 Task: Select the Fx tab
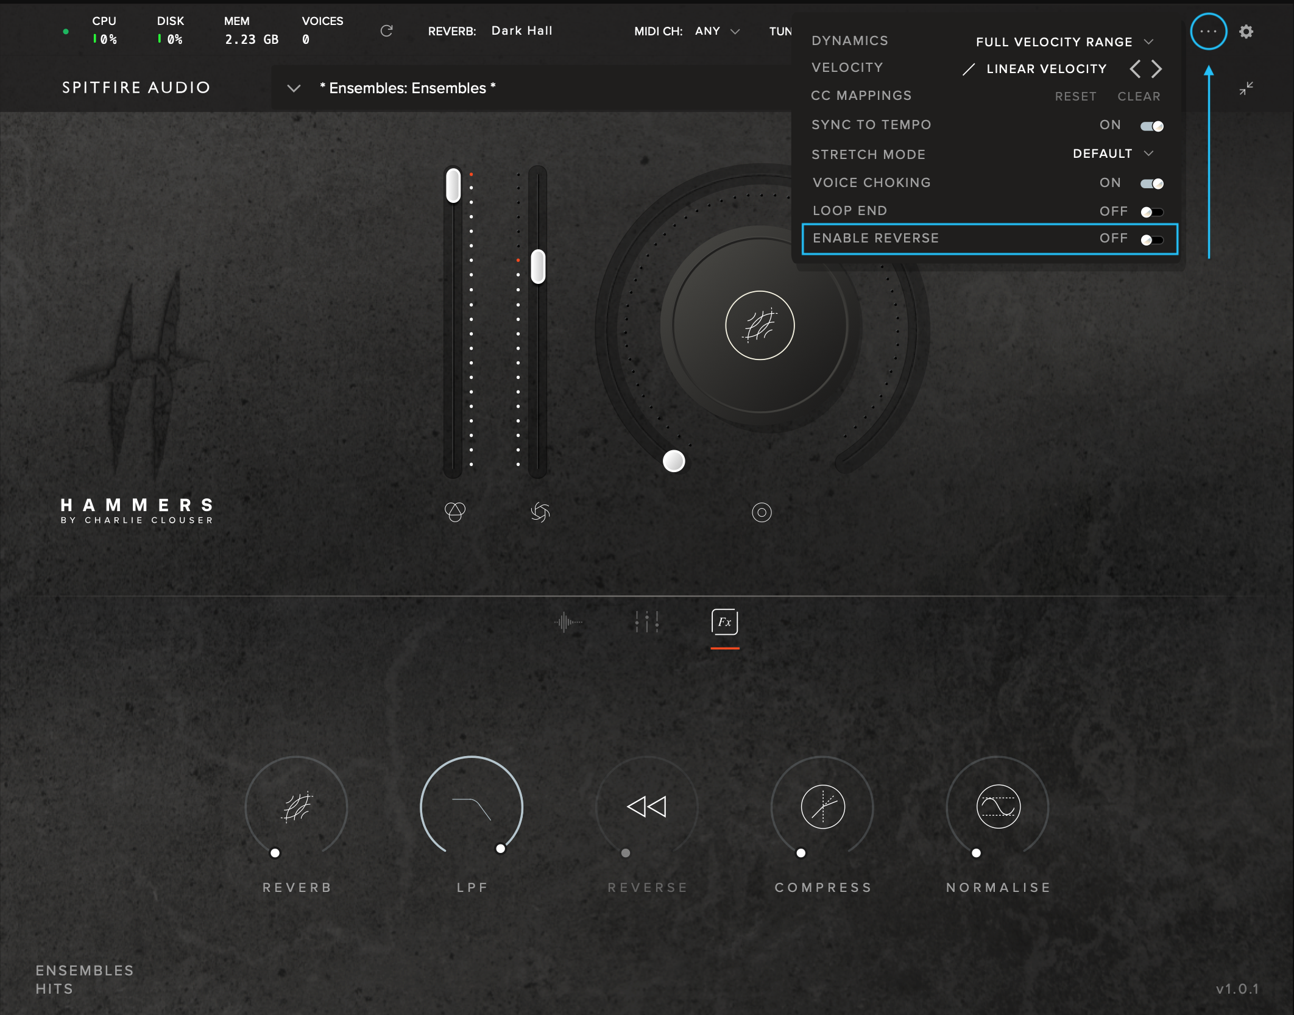(x=724, y=622)
